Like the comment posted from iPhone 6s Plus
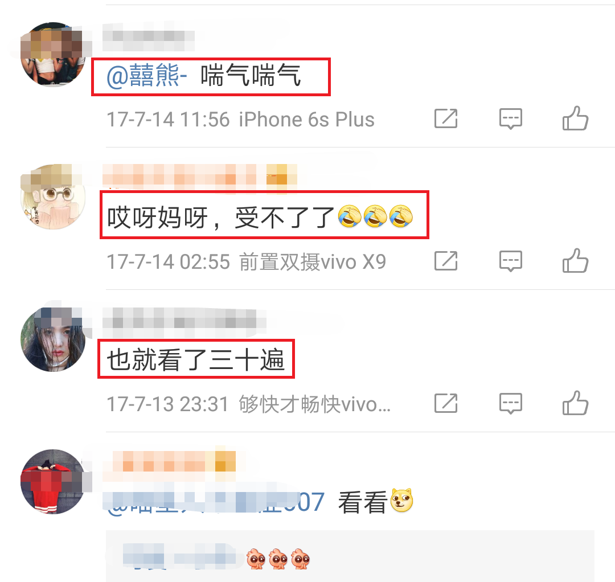The width and height of the screenshot is (615, 582). coord(575,118)
